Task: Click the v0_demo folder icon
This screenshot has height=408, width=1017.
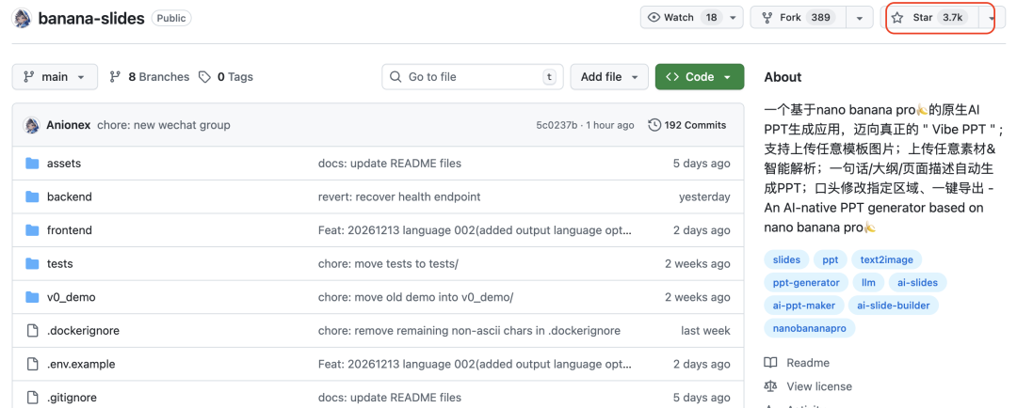Action: [x=32, y=297]
